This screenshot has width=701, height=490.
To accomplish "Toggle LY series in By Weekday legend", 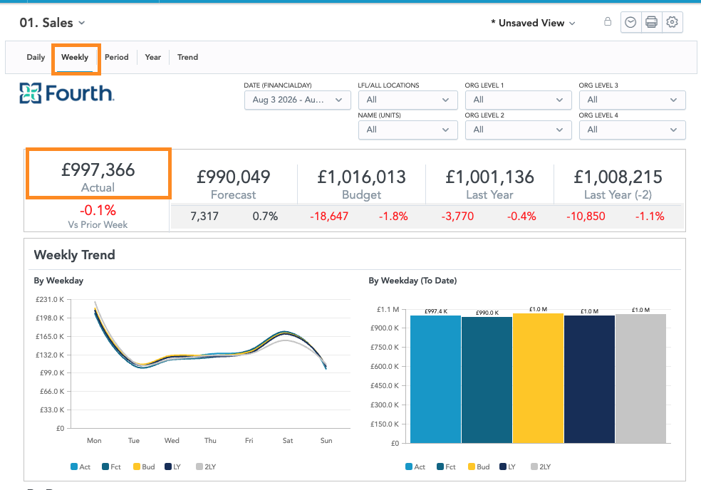I will click(x=172, y=466).
